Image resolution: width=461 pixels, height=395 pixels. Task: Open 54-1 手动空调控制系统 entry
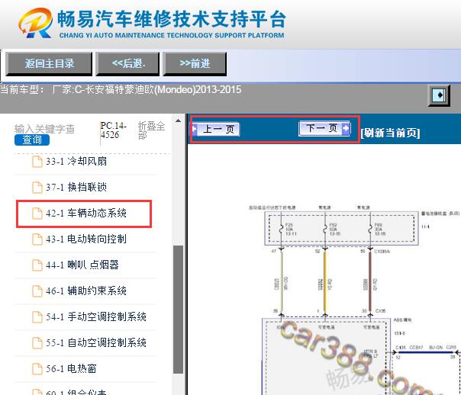tap(96, 316)
